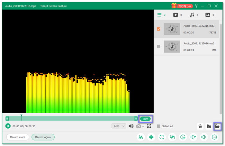Open the more tools ellipsis menu
This screenshot has width=225, height=146.
coord(214,137)
